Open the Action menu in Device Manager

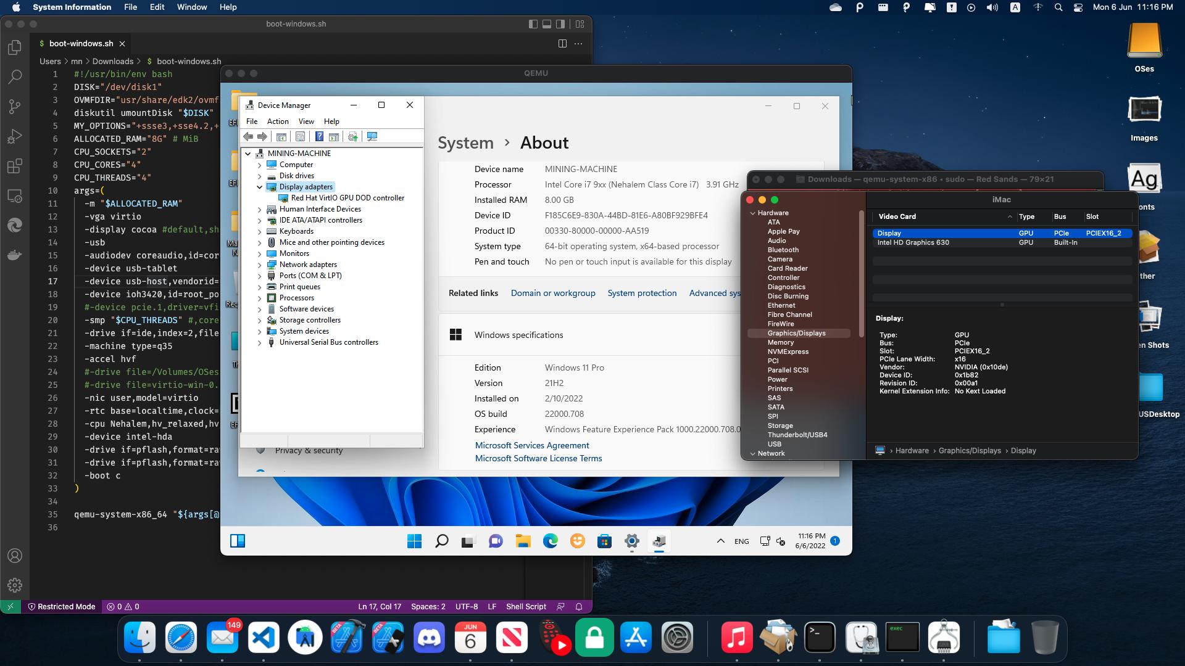[x=278, y=121]
